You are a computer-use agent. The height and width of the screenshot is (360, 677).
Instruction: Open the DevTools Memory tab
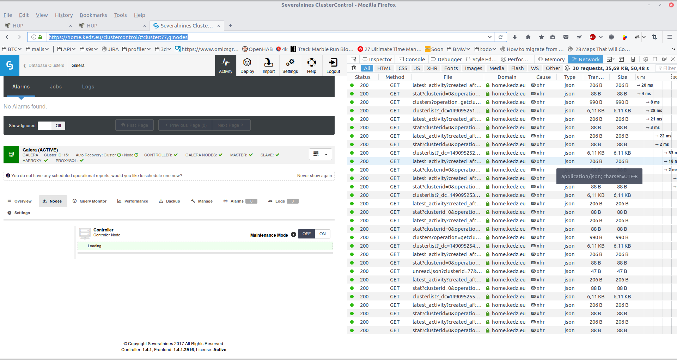(551, 59)
